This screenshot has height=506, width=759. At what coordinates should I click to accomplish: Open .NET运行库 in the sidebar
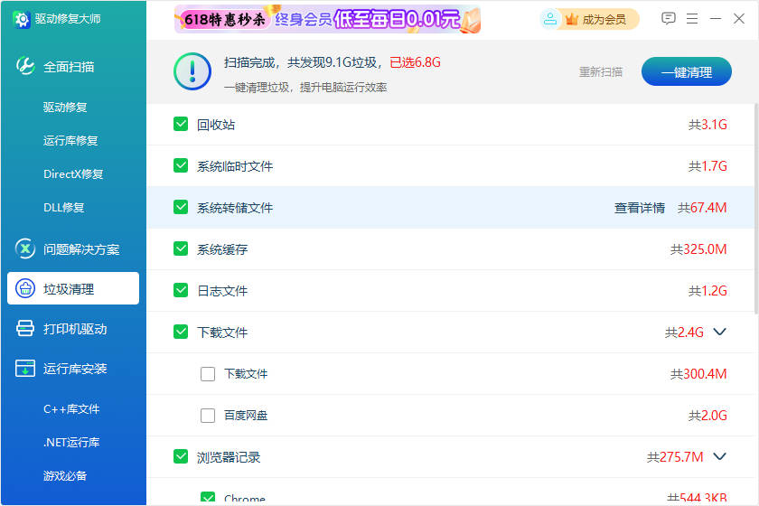[71, 442]
